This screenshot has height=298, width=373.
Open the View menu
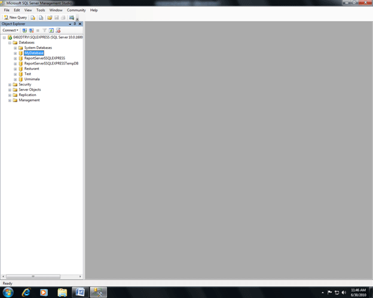(28, 10)
